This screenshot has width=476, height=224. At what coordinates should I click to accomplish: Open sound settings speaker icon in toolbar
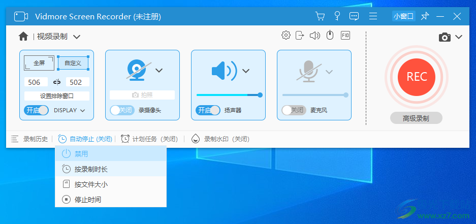[x=315, y=36]
